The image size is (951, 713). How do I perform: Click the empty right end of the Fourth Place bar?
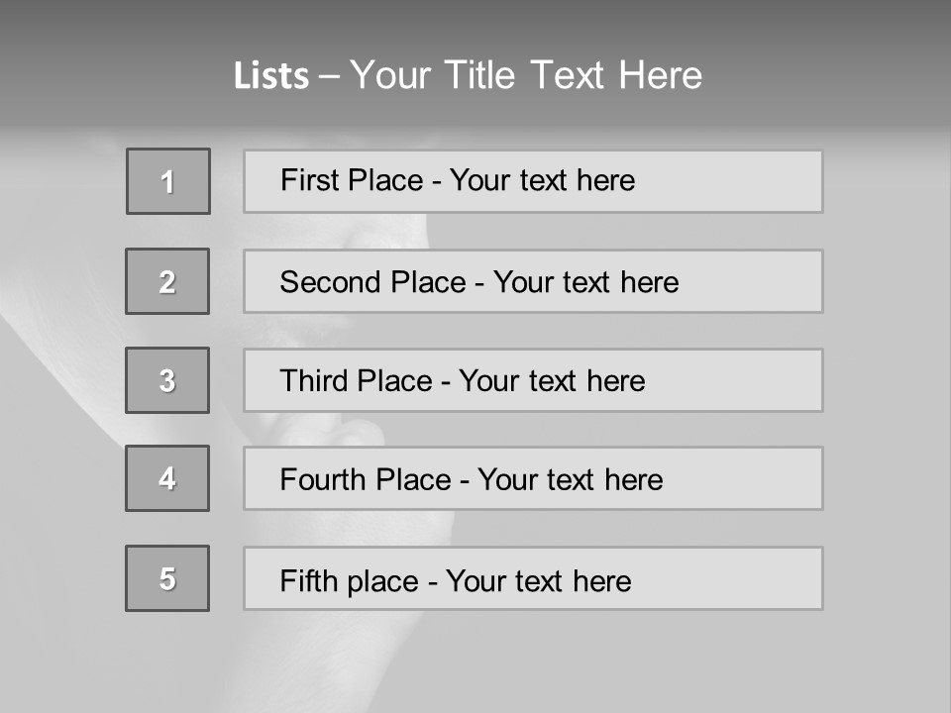pyautogui.click(x=744, y=478)
